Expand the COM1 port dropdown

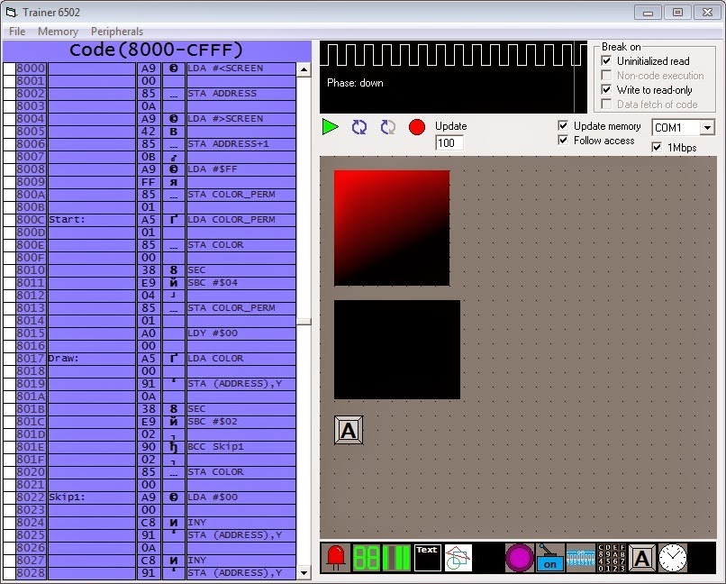coord(707,127)
